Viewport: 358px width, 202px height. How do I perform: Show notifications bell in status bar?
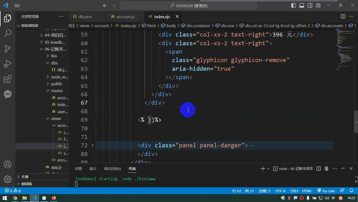click(x=351, y=191)
